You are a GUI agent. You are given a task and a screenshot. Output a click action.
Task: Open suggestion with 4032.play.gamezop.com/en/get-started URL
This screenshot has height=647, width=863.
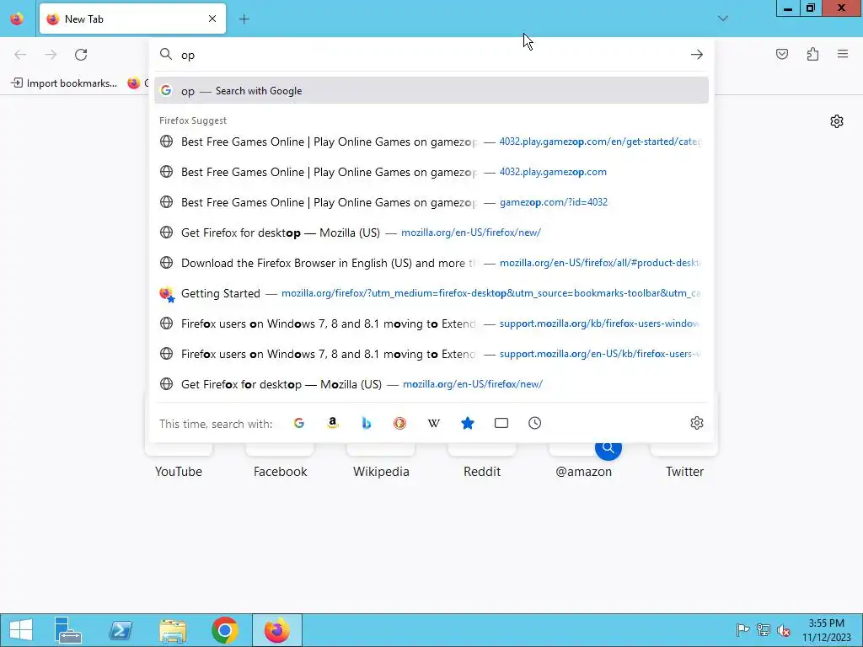pos(431,142)
